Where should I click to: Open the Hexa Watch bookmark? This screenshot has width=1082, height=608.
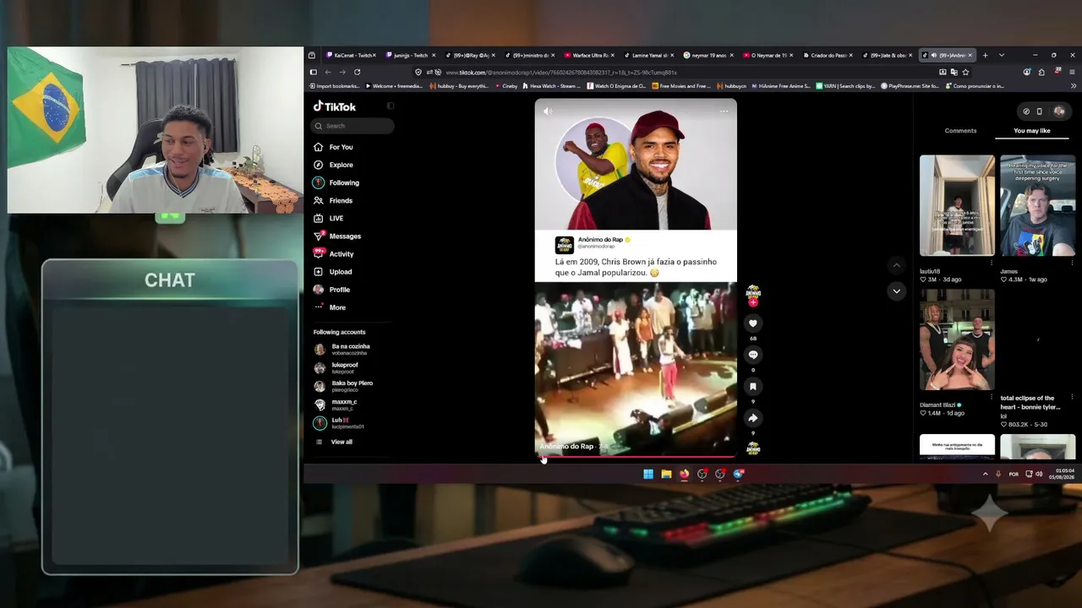click(x=553, y=85)
